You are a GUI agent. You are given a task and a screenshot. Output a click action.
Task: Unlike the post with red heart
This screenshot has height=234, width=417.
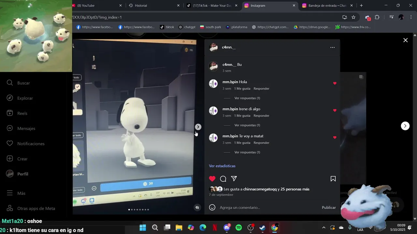[212, 179]
